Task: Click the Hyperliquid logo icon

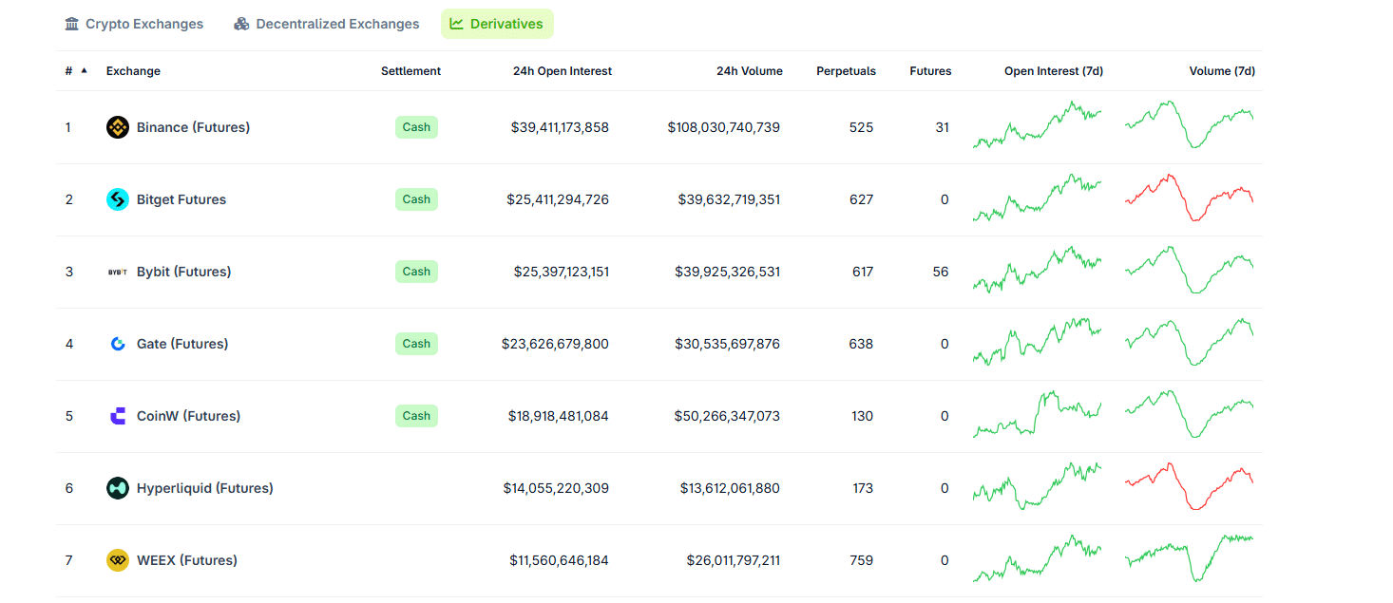Action: (x=118, y=488)
